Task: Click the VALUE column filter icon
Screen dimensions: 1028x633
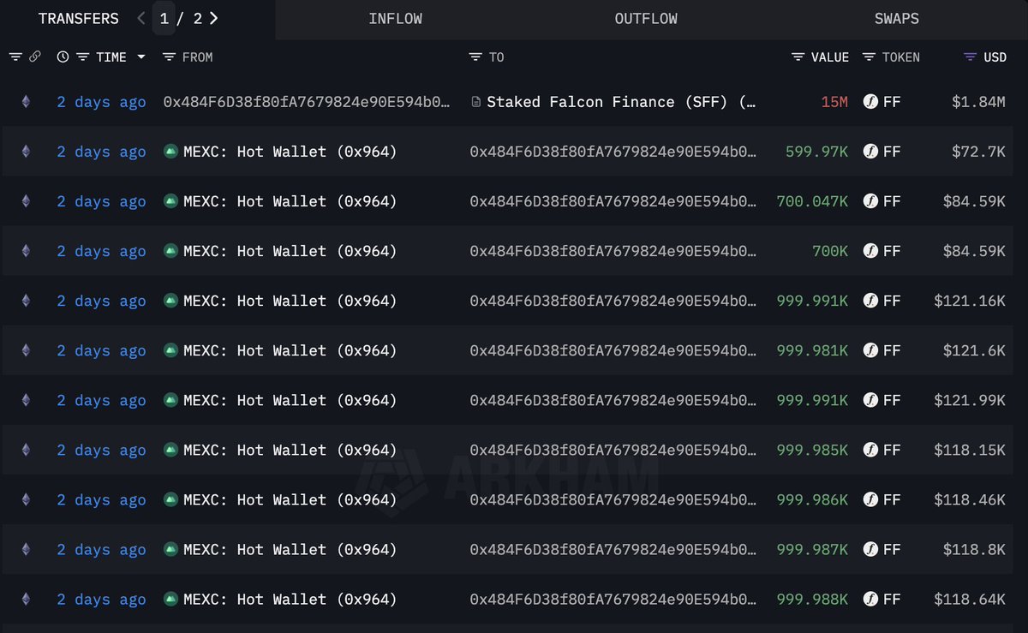Action: (x=798, y=57)
